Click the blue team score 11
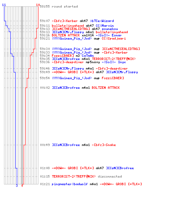Screen dimensions: 180x200 (x=4, y=5)
